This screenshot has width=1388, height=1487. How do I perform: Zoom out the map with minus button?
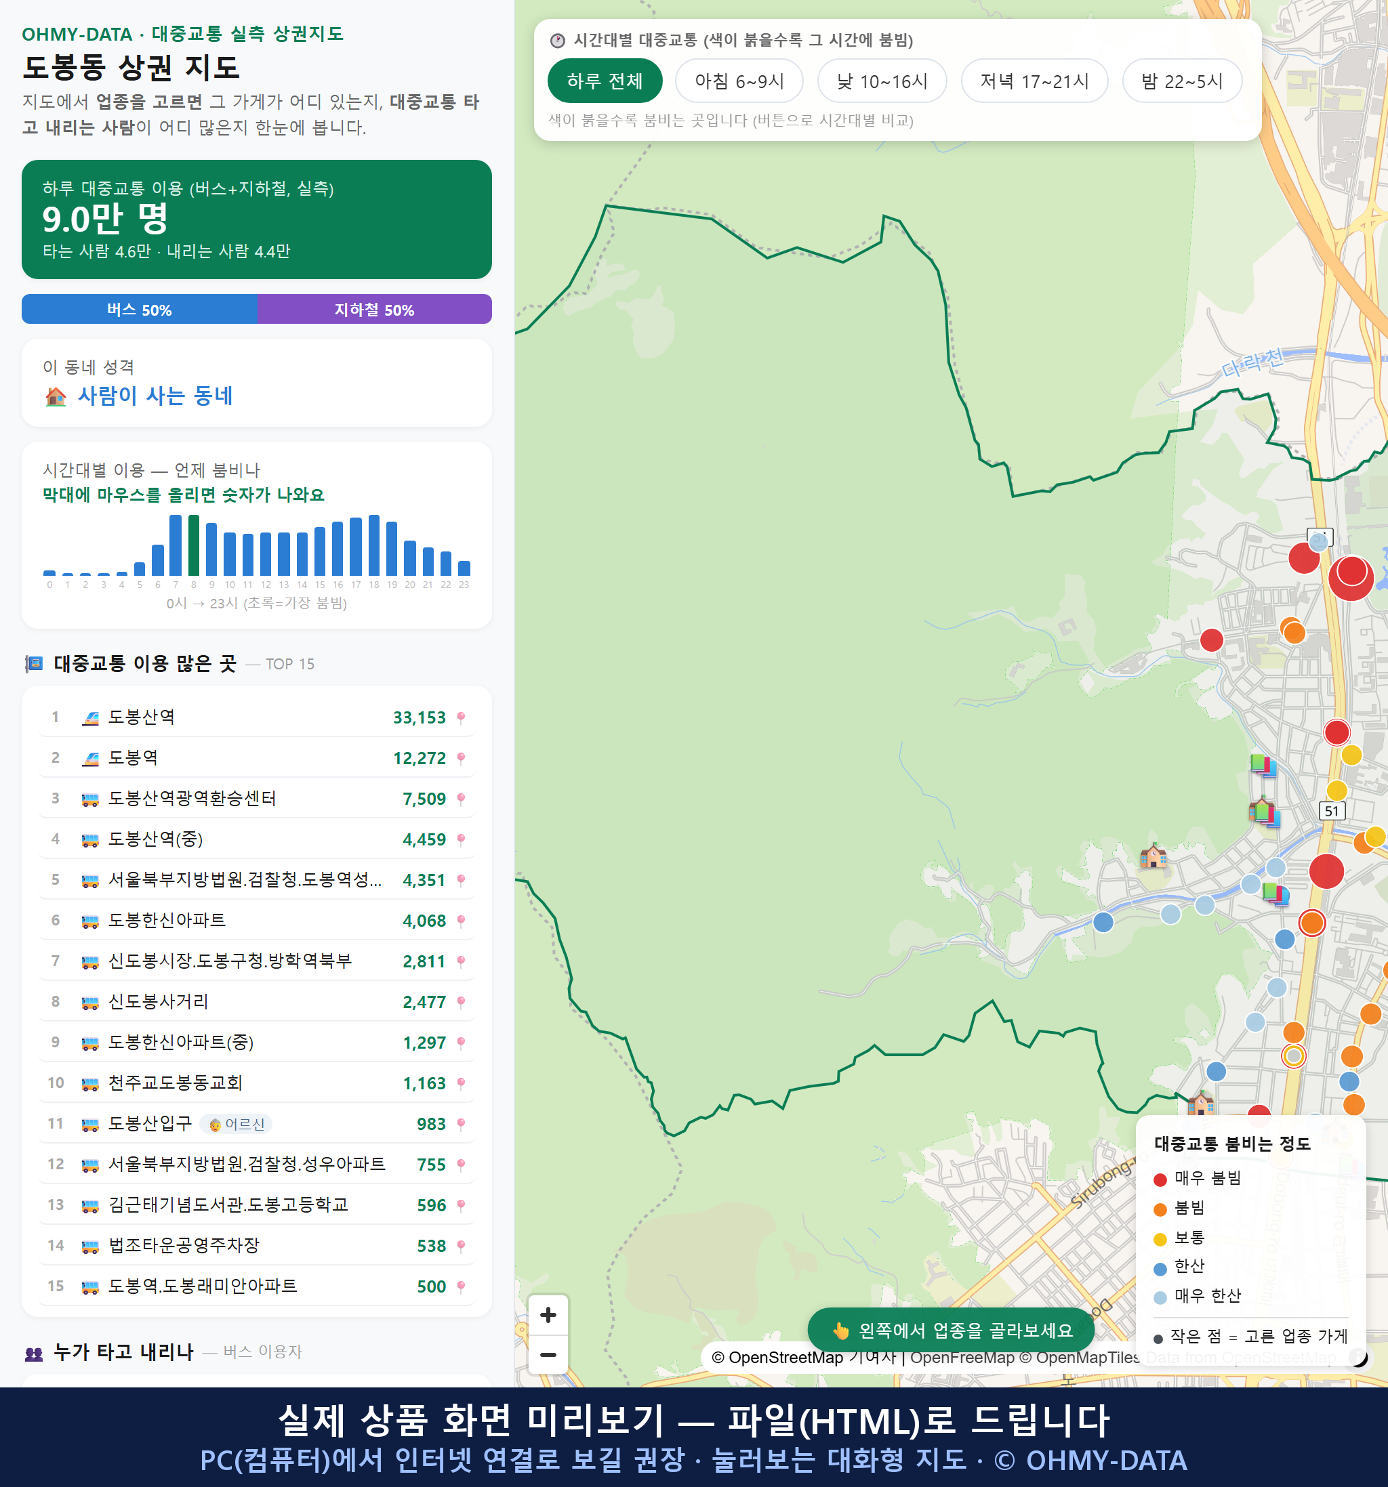click(x=548, y=1355)
